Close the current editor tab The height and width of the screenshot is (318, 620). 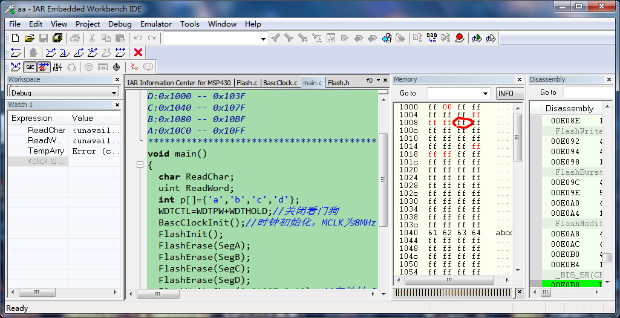(x=385, y=80)
